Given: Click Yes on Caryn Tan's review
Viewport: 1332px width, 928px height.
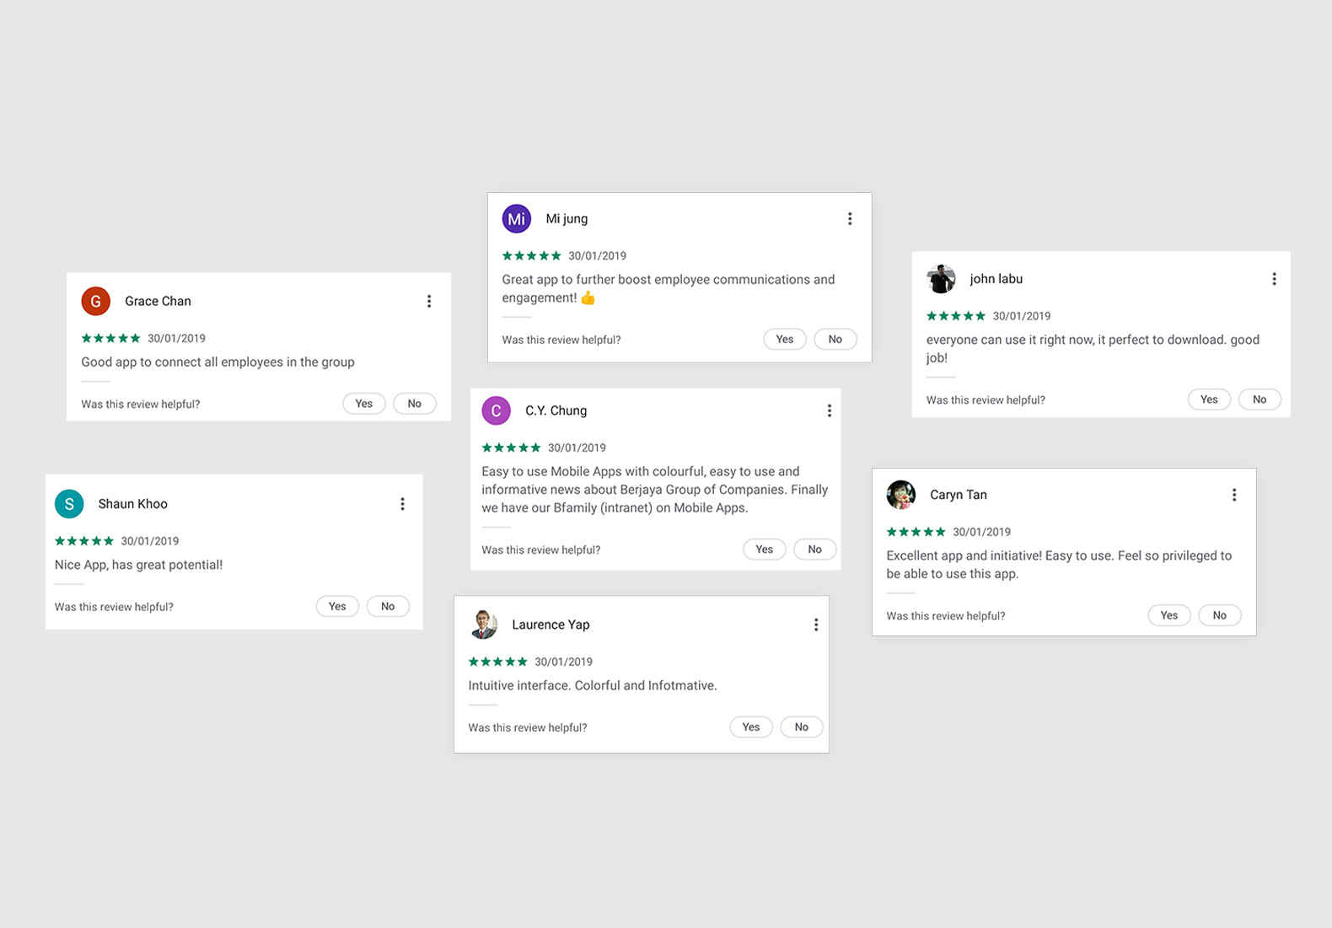Looking at the screenshot, I should pos(1169,615).
